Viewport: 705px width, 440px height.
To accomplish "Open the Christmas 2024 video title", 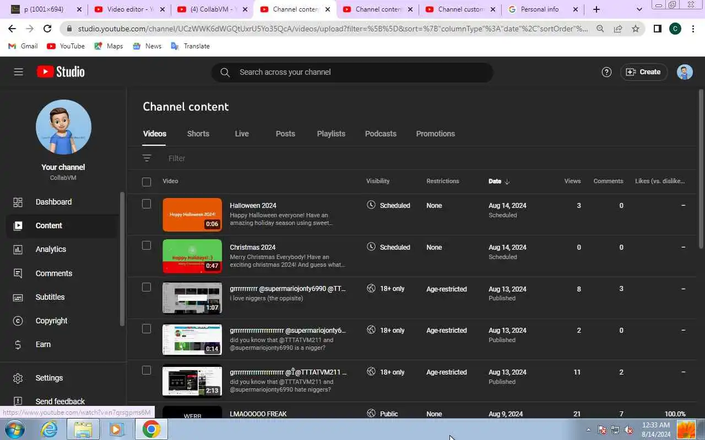I will [x=252, y=248].
